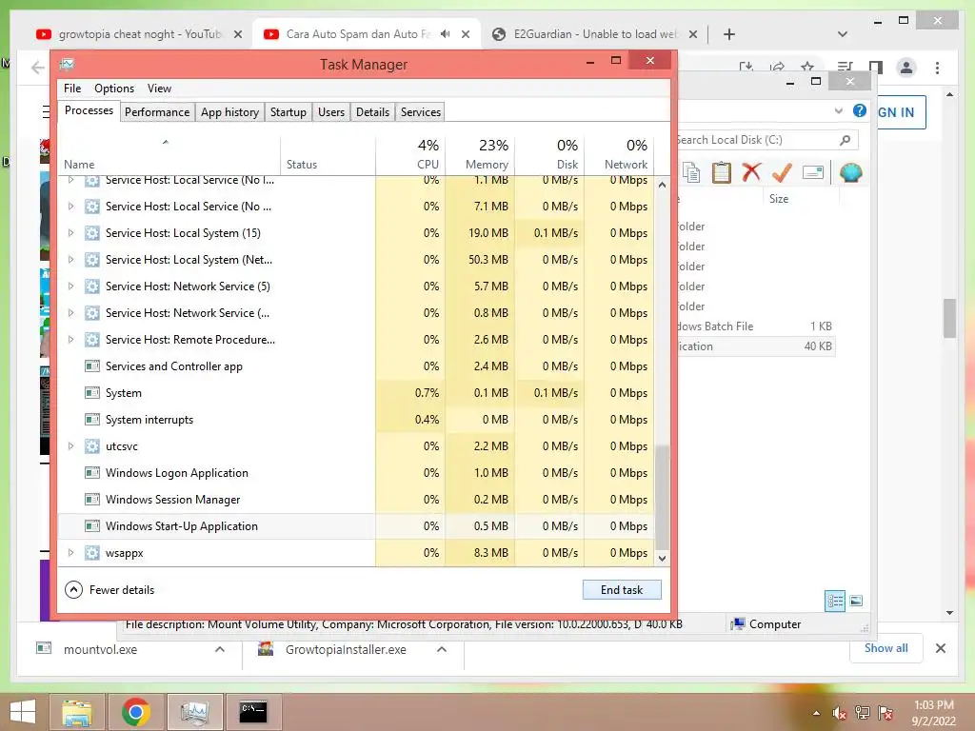Image resolution: width=975 pixels, height=731 pixels.
Task: Click Chrome tab search chevron
Action: (842, 34)
